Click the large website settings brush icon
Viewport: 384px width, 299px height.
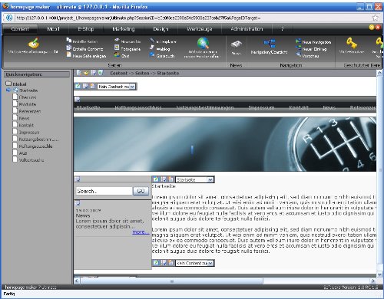[34, 43]
